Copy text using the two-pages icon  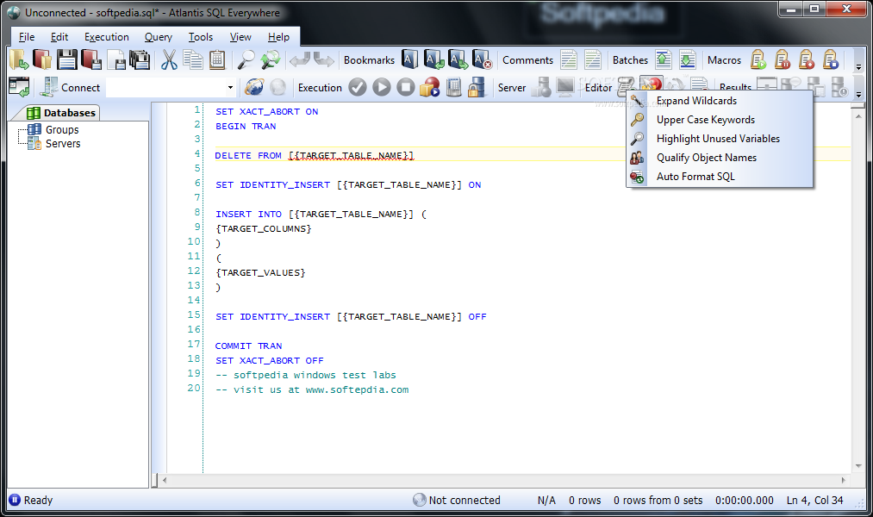point(193,59)
